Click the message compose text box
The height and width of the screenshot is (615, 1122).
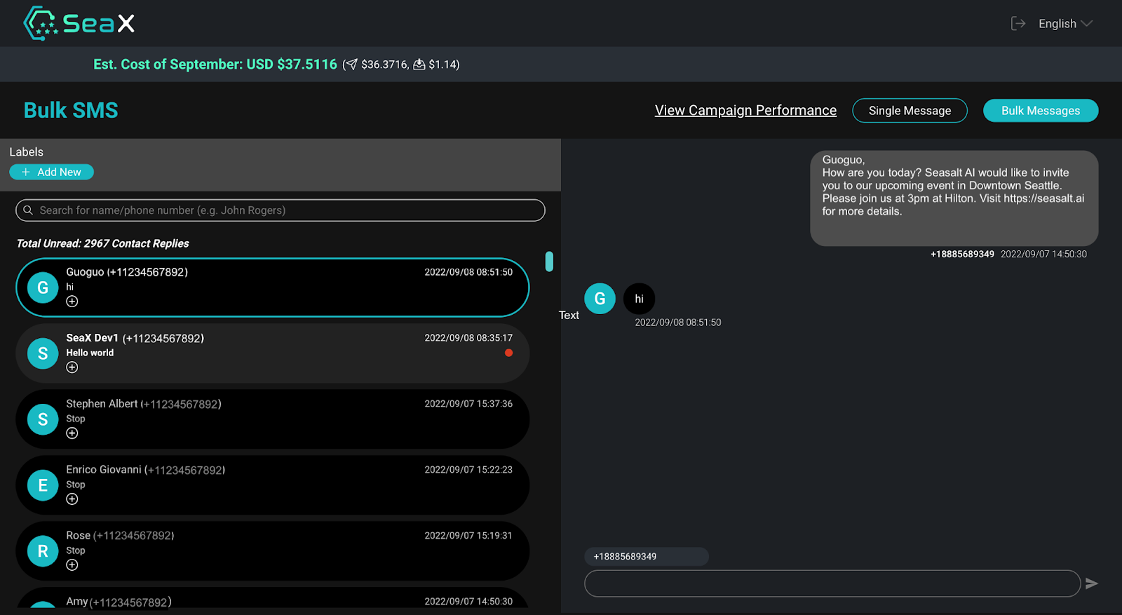pyautogui.click(x=832, y=583)
